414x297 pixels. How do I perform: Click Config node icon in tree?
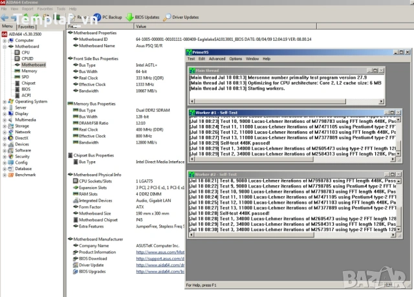pyautogui.click(x=11, y=162)
